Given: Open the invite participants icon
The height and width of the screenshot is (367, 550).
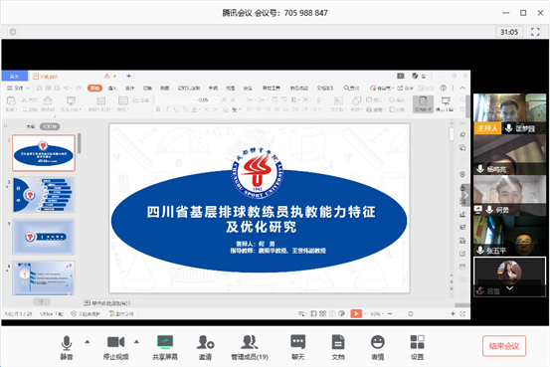Looking at the screenshot, I should point(205,347).
